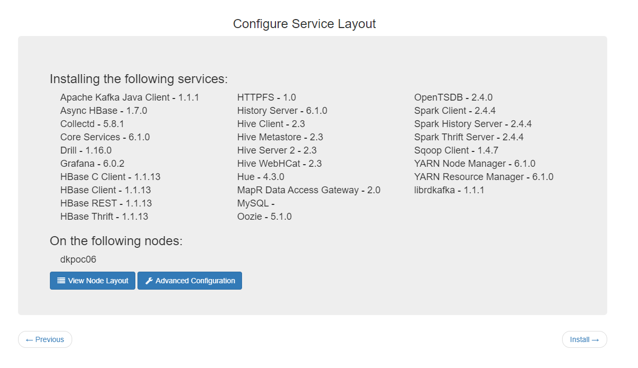Image resolution: width=638 pixels, height=368 pixels.
Task: Select the YARN Resource Manager entry
Action: pyautogui.click(x=484, y=177)
